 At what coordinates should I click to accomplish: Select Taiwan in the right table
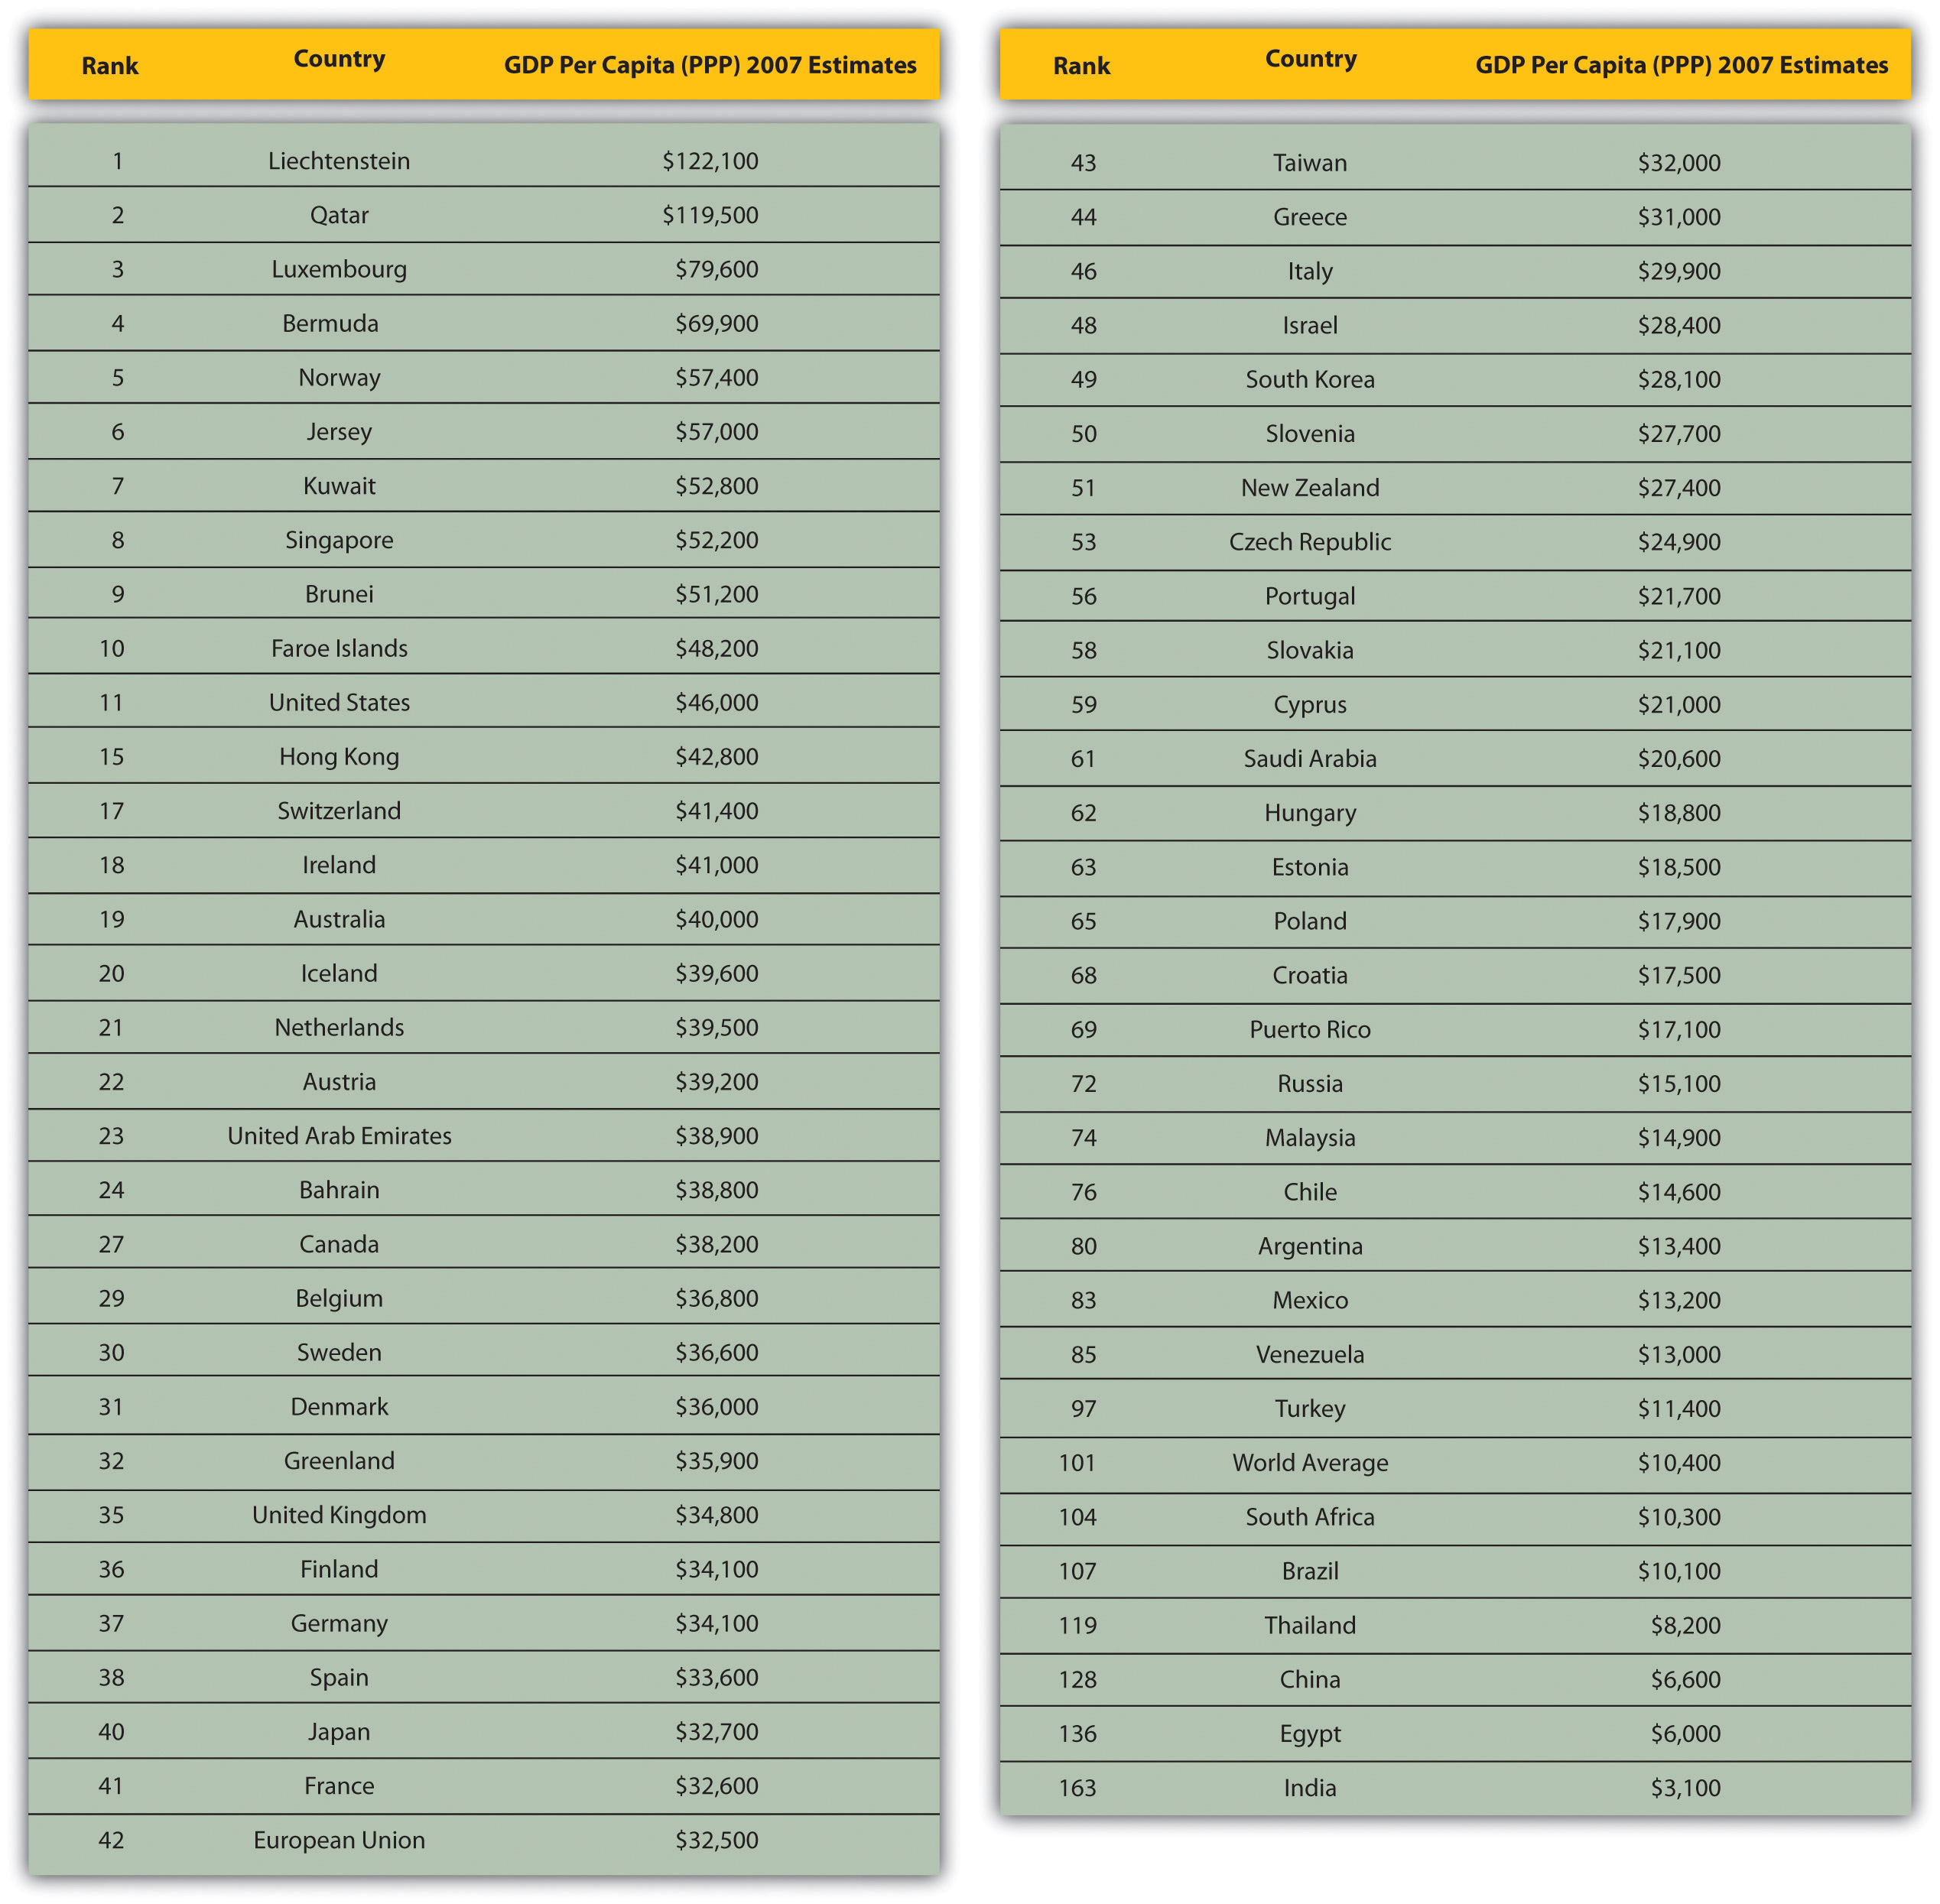1310,163
